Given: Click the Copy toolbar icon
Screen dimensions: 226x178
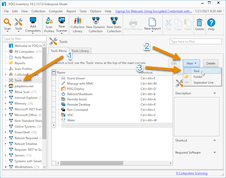Looking at the screenshot, I should click(x=178, y=23).
